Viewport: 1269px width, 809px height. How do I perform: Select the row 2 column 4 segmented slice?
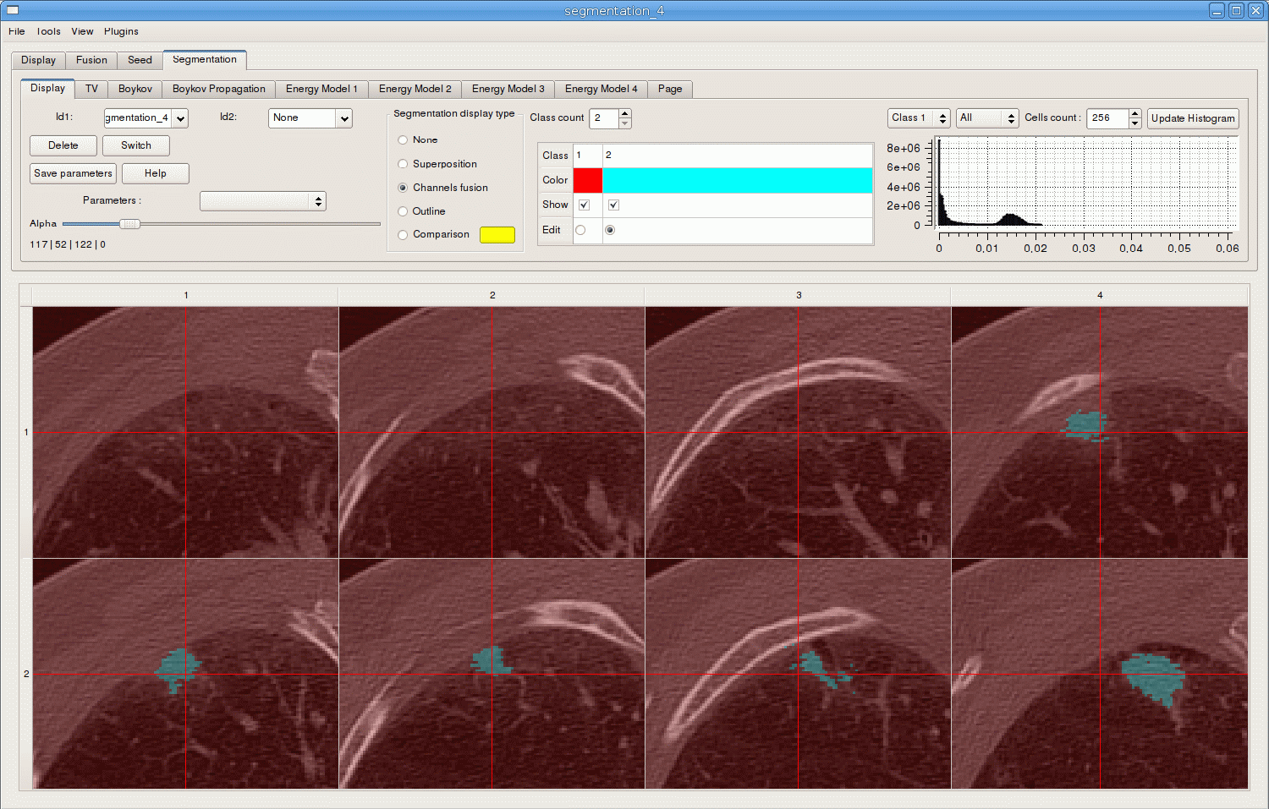point(1100,674)
